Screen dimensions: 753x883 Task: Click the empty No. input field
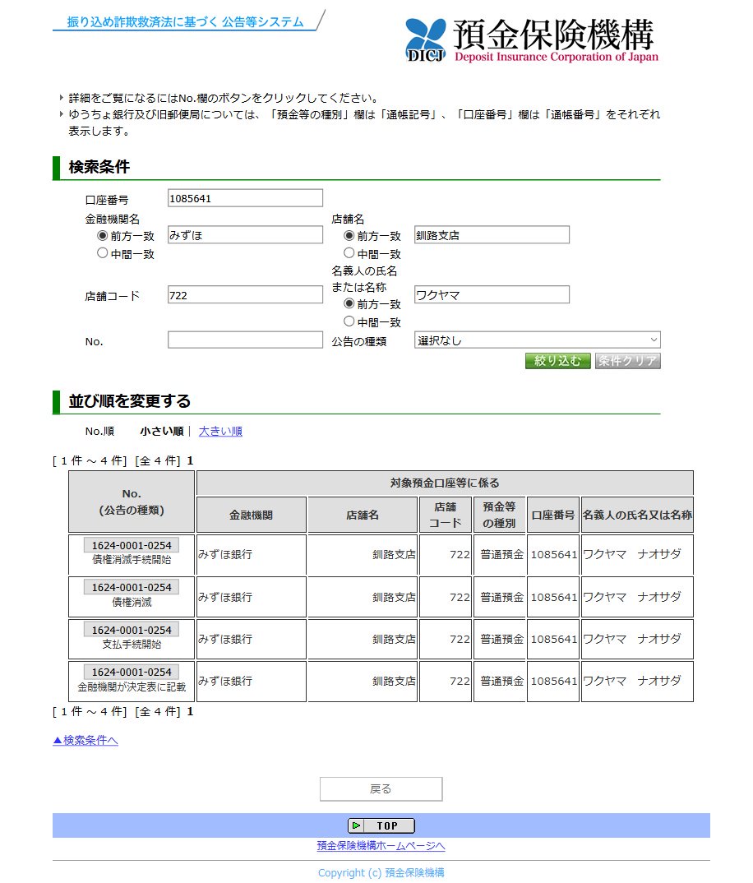click(x=245, y=340)
